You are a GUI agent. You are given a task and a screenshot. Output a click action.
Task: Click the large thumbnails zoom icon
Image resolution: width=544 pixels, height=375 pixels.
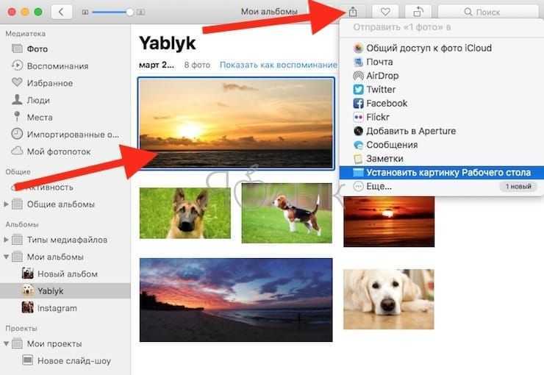[x=140, y=12]
